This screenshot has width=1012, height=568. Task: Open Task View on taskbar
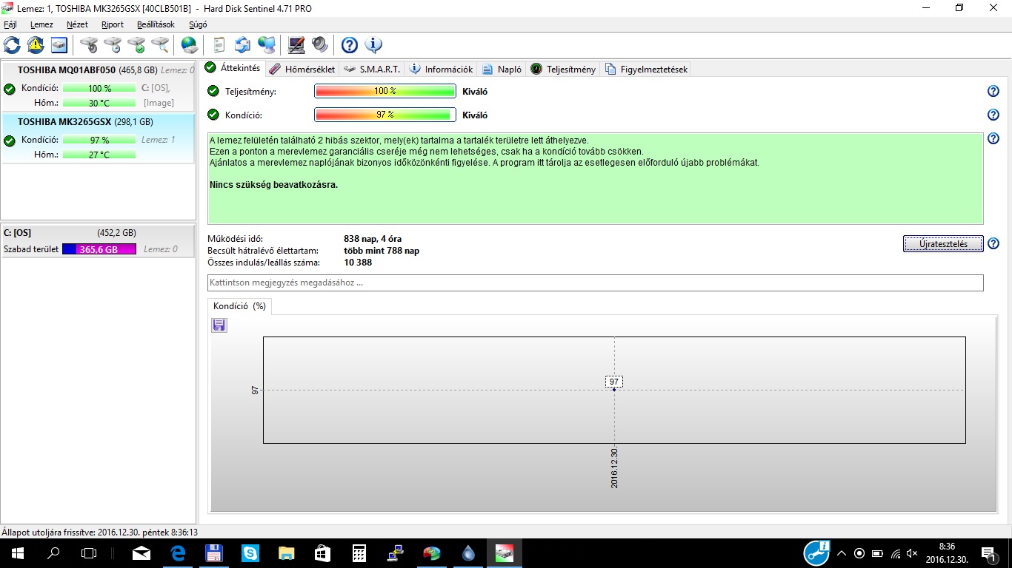89,552
